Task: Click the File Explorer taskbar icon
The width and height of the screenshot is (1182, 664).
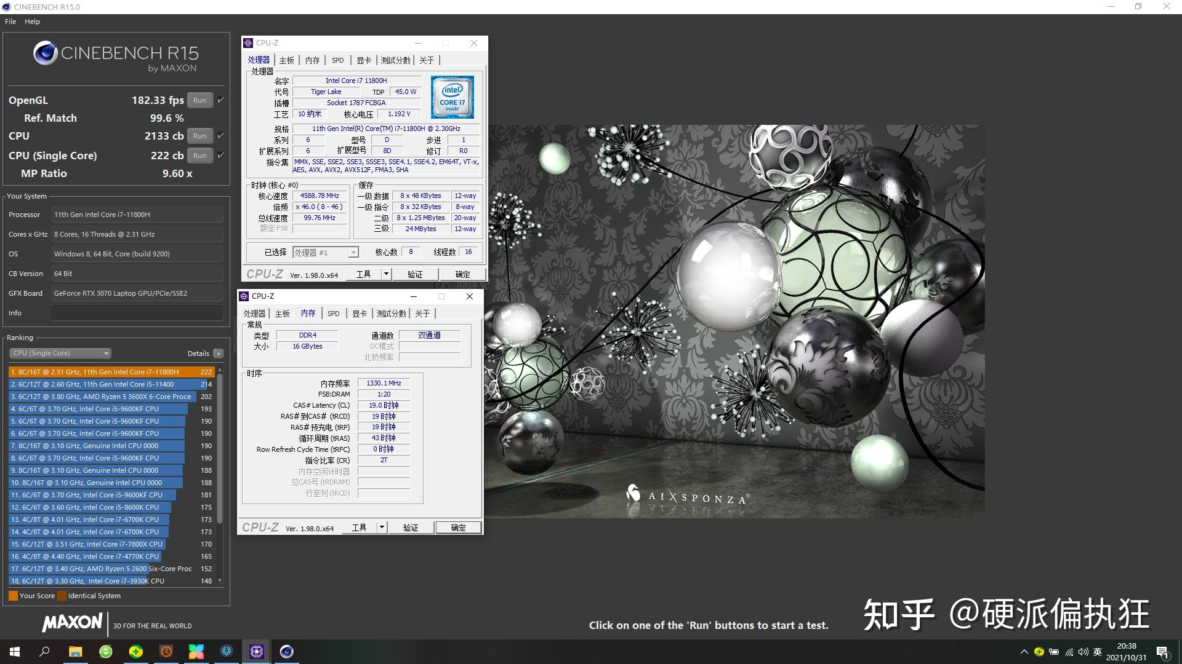Action: (x=75, y=651)
